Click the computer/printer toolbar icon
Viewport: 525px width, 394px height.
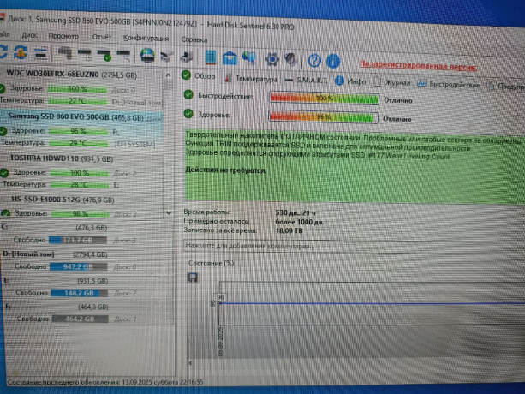pos(186,57)
